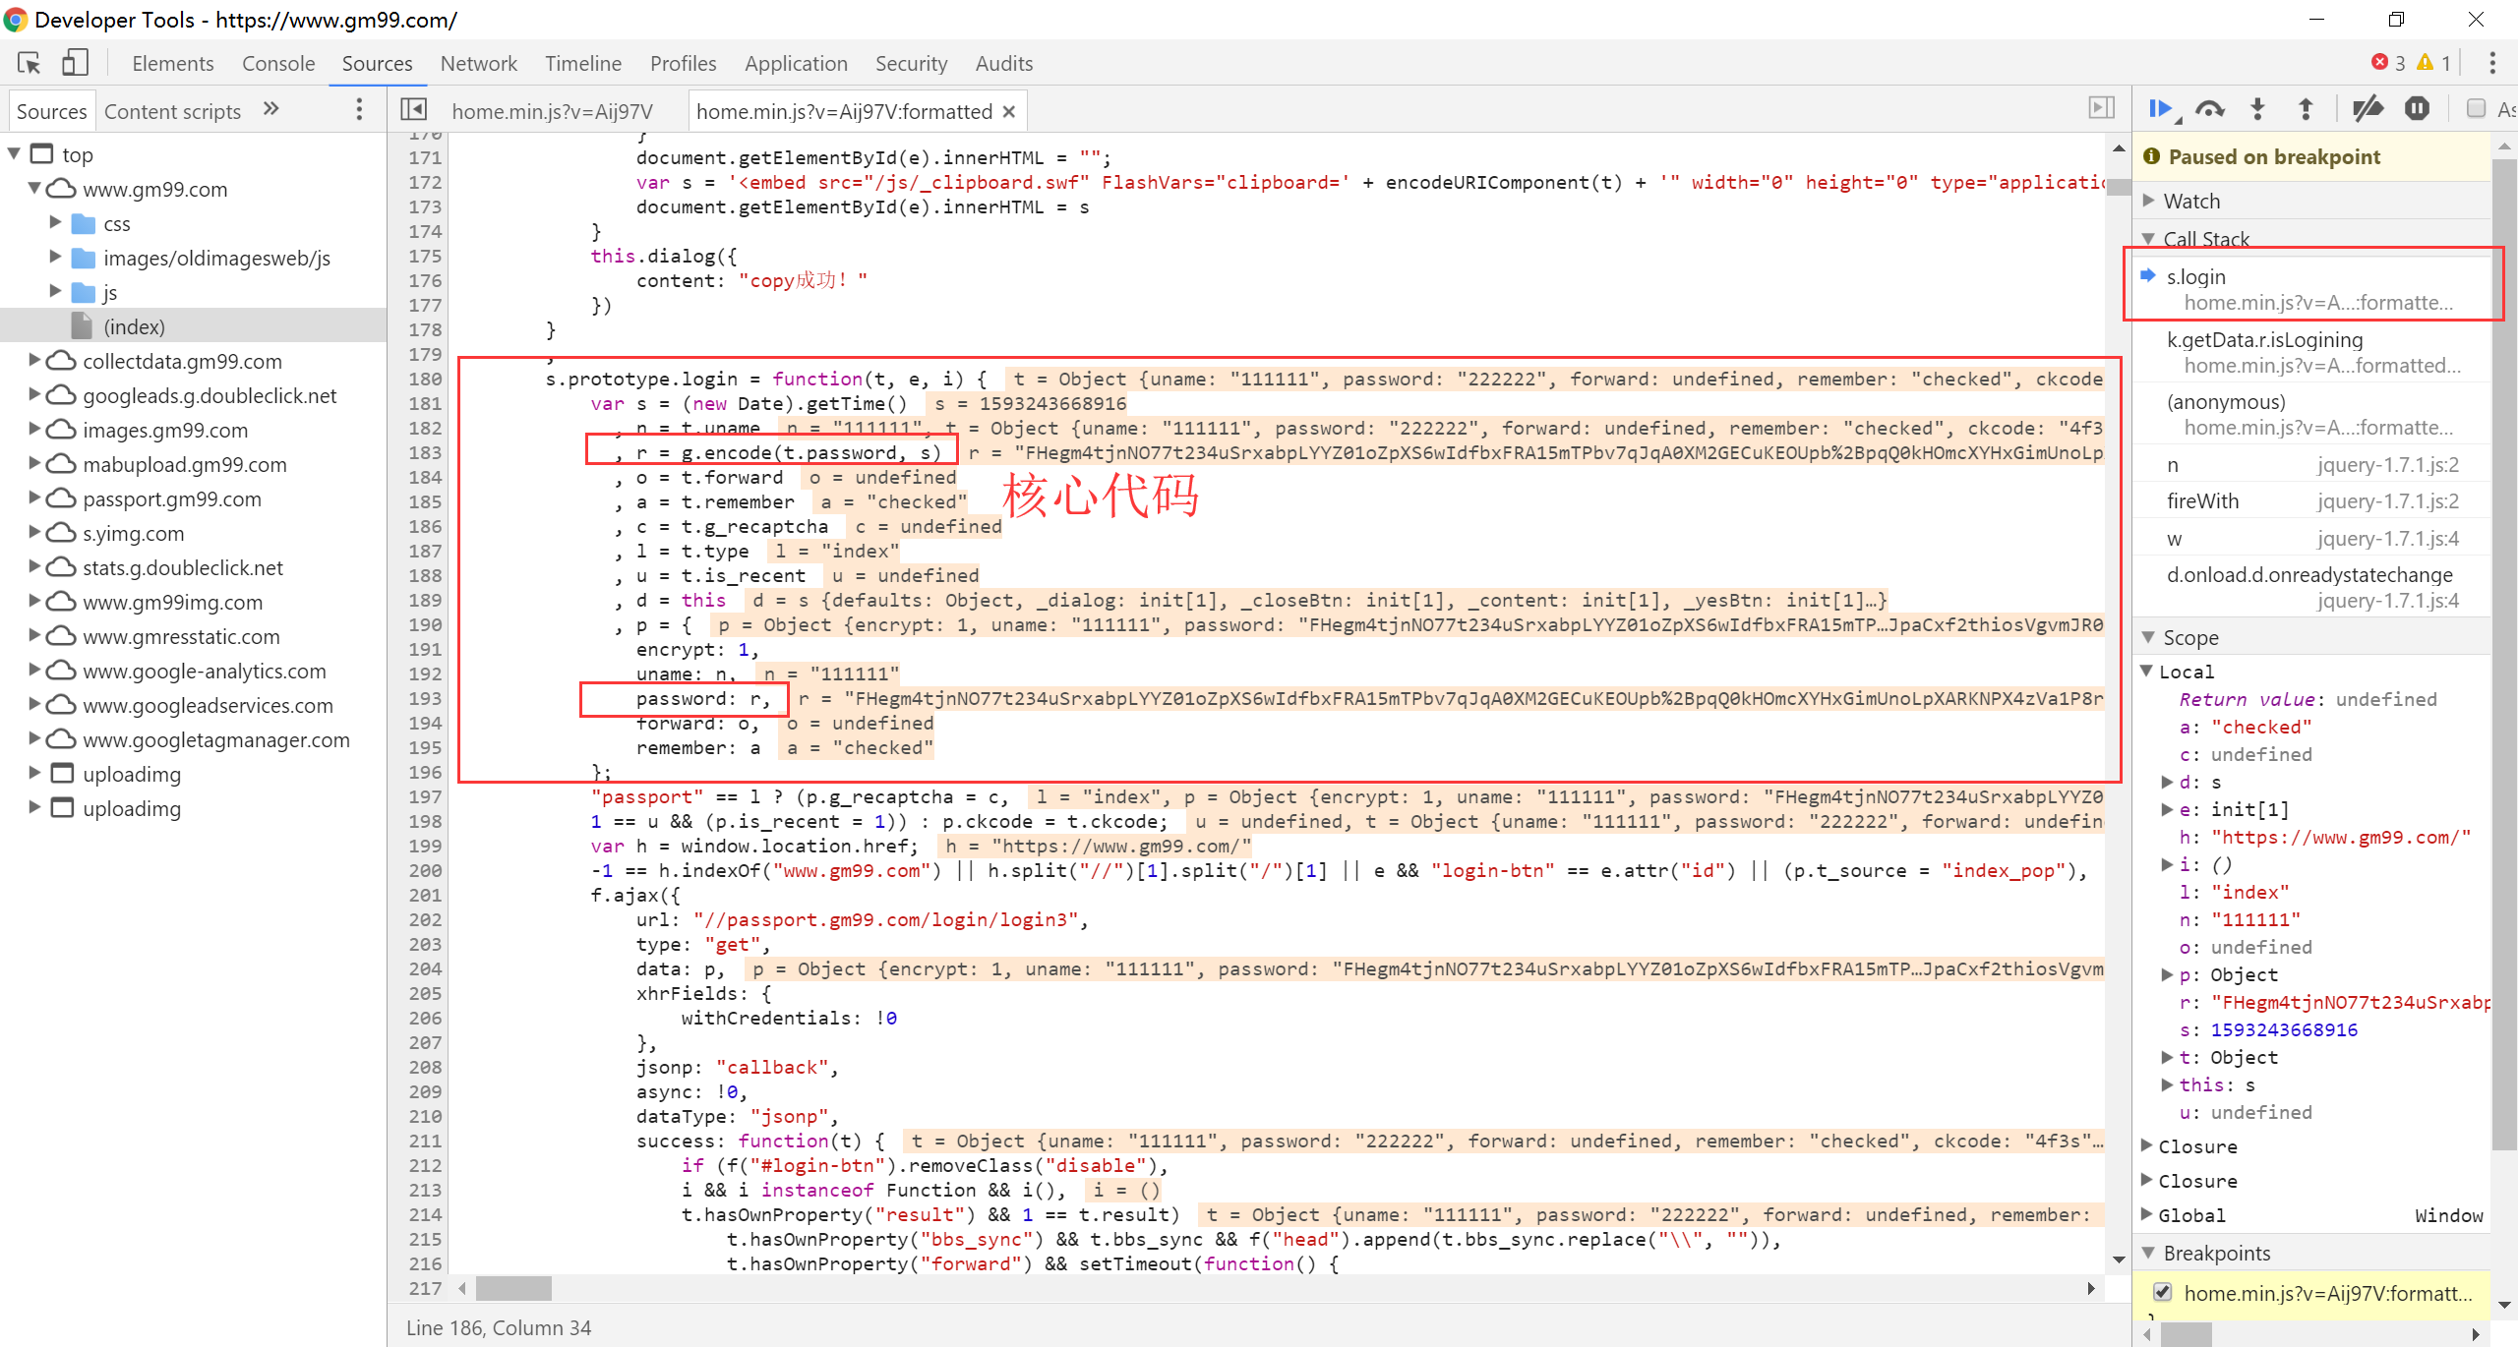The image size is (2518, 1347).
Task: Switch to the Network tab
Action: [x=478, y=64]
